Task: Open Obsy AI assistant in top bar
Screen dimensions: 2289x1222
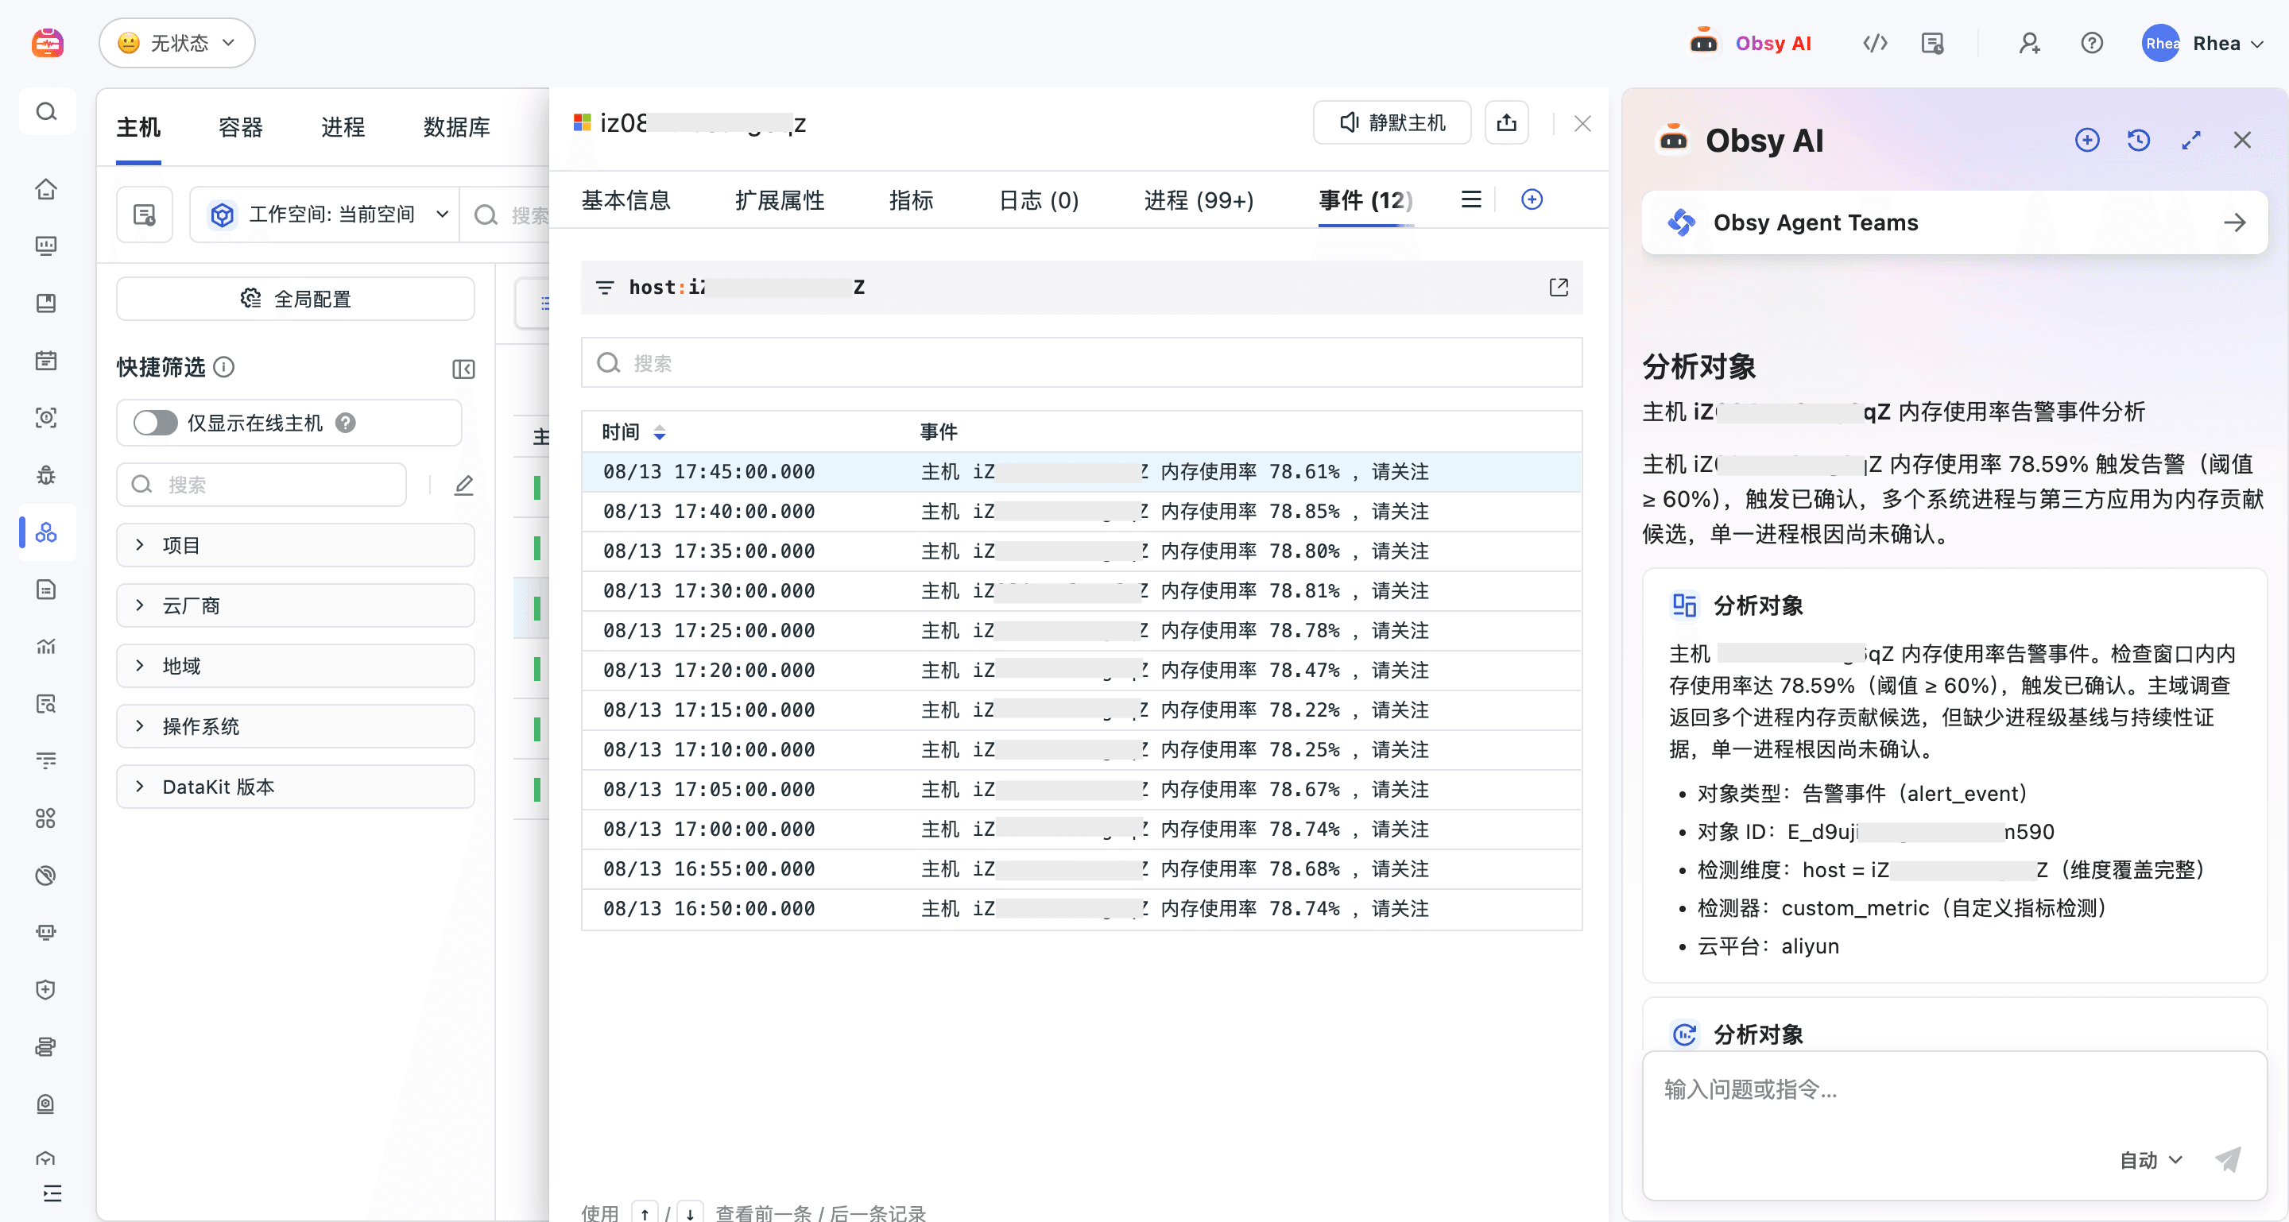Action: point(1750,44)
